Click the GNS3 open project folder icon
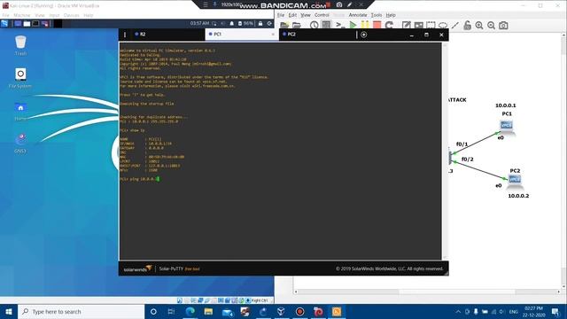This screenshot has height=319, width=567. point(297,26)
